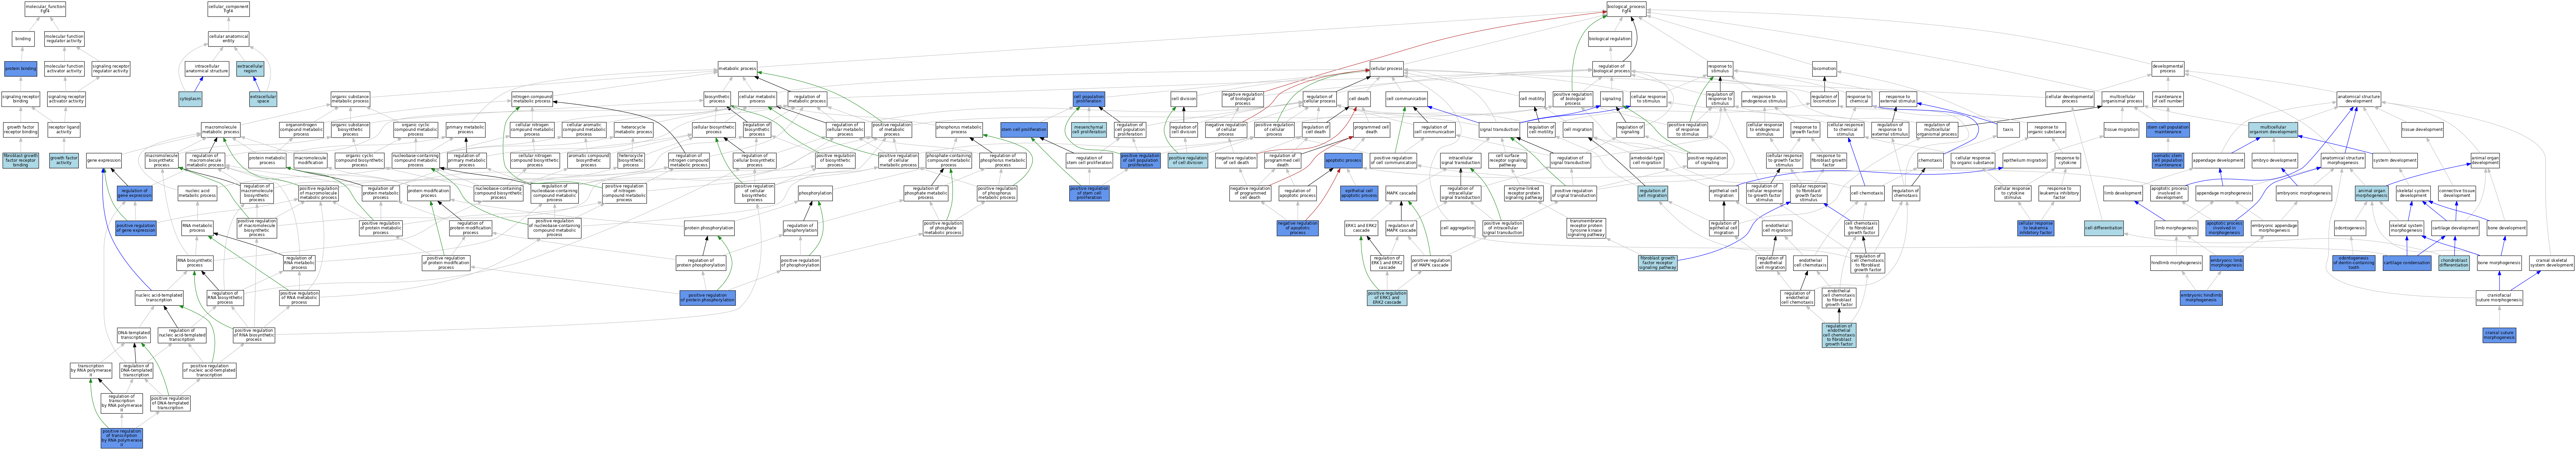Click the cell division node
The width and height of the screenshot is (2576, 450).
click(x=1183, y=99)
